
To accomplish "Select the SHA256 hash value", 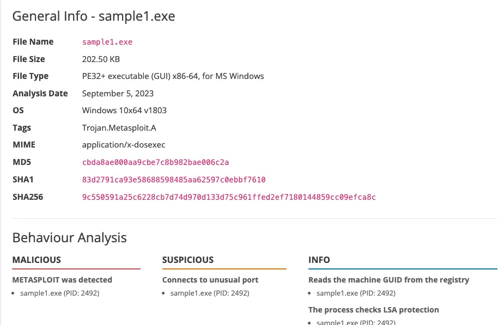I will (x=229, y=197).
